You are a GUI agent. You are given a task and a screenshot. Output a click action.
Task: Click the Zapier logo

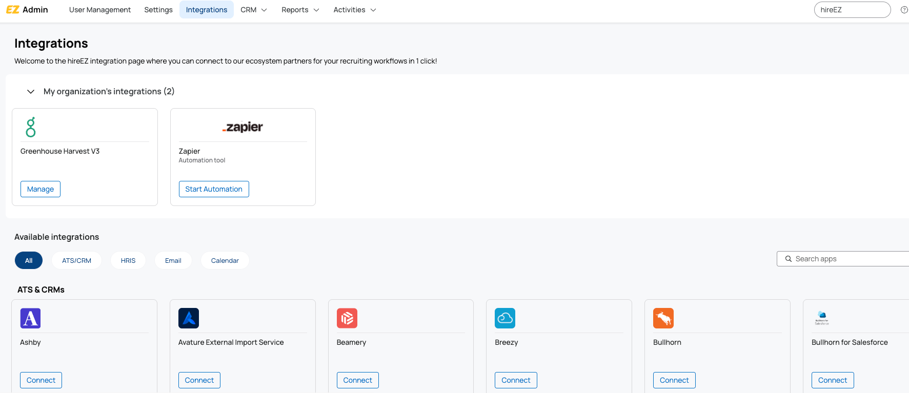tap(243, 127)
